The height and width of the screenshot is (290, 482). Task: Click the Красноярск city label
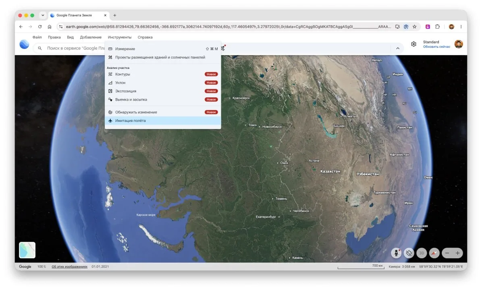(x=241, y=98)
